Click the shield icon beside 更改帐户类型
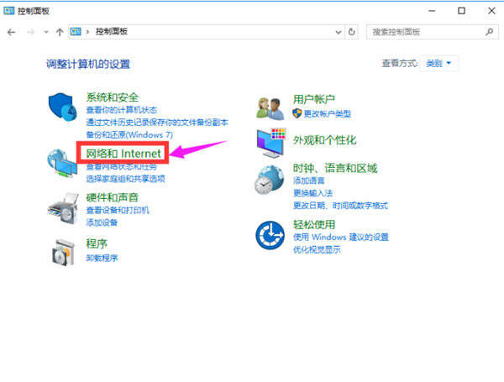 tap(297, 113)
